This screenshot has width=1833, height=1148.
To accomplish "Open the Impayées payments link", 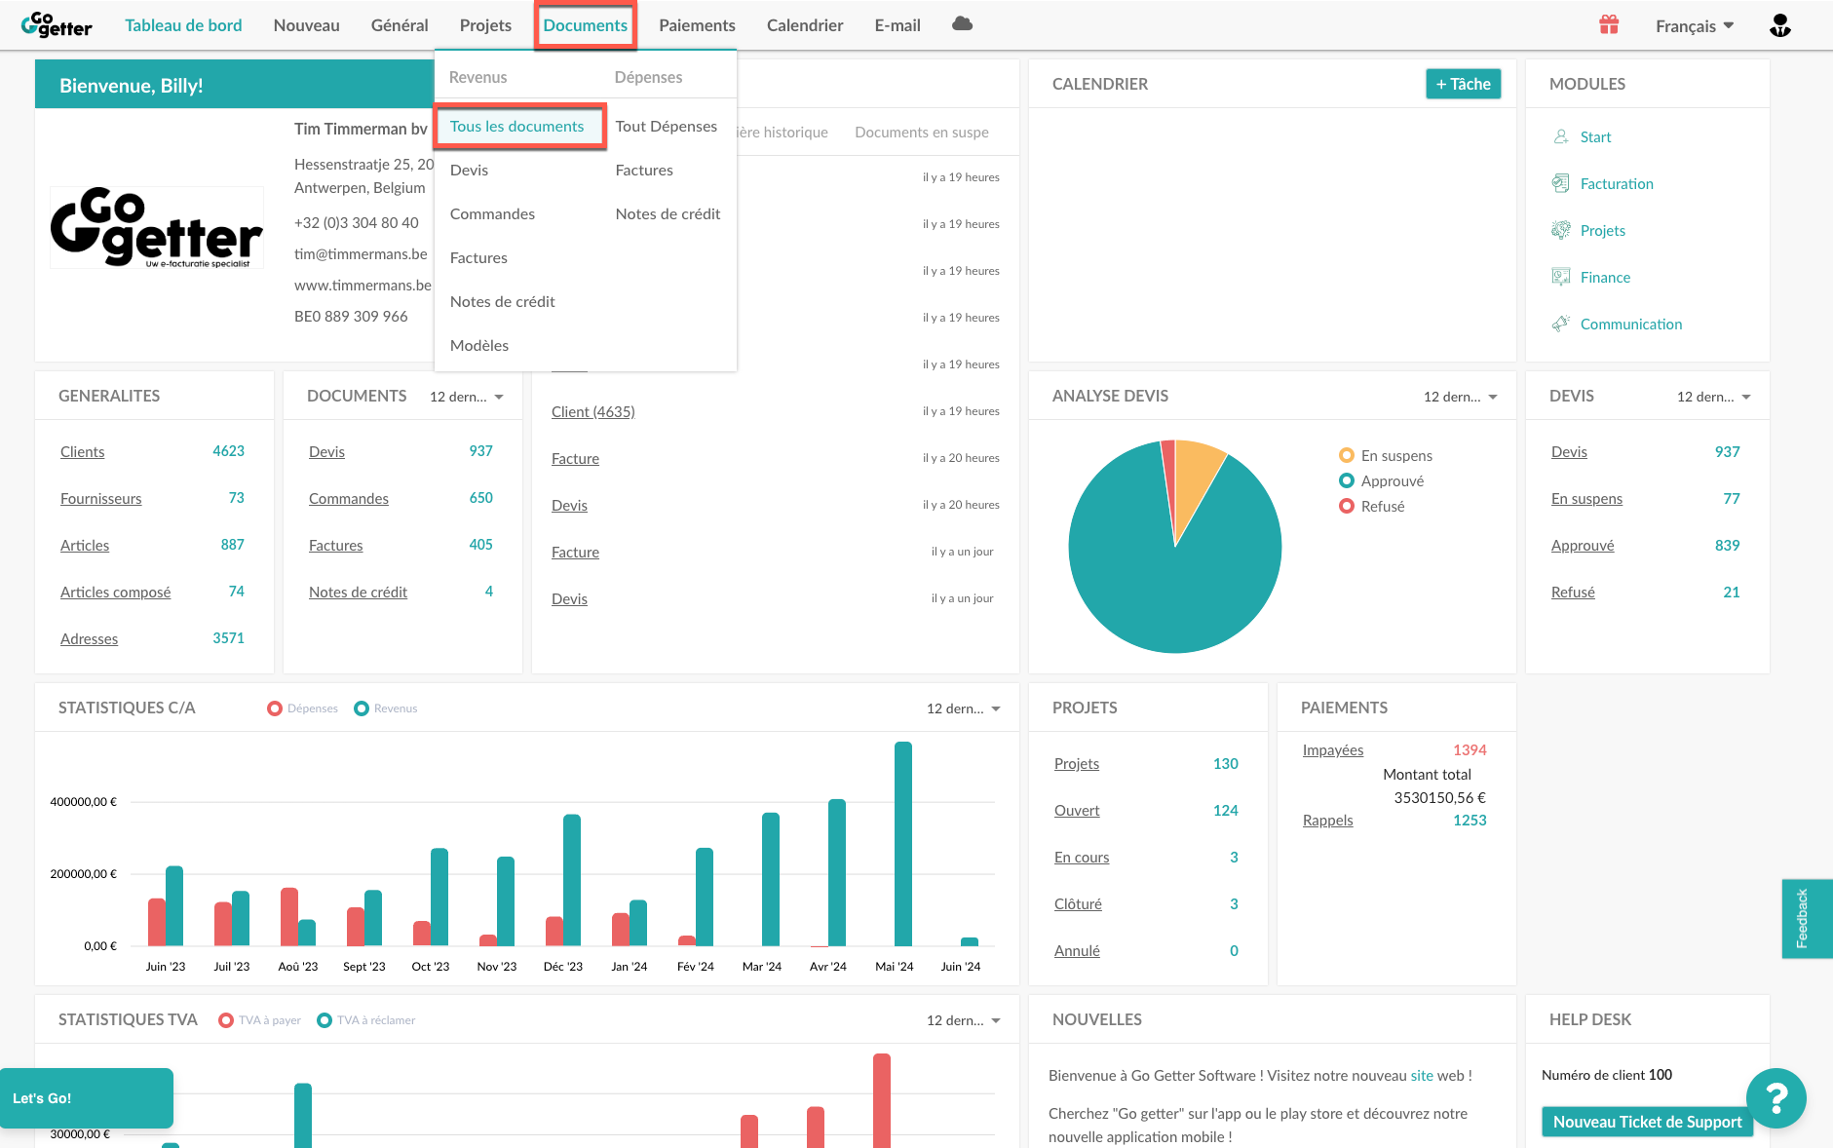I will pyautogui.click(x=1332, y=750).
